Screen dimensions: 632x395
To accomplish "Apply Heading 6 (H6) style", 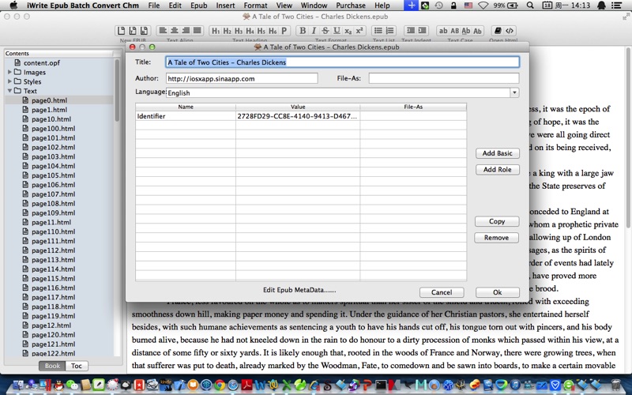I will [273, 31].
